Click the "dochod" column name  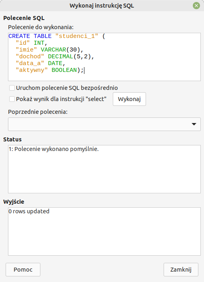tap(30, 57)
